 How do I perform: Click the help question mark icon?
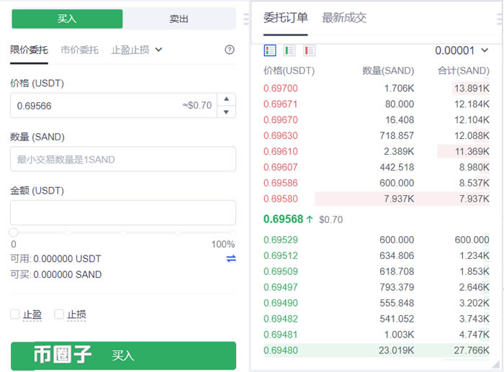(230, 50)
